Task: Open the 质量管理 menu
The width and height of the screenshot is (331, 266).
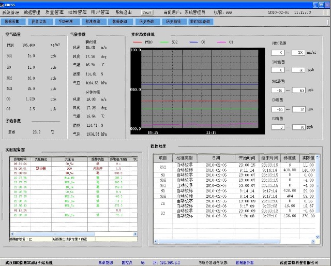Action: point(55,11)
